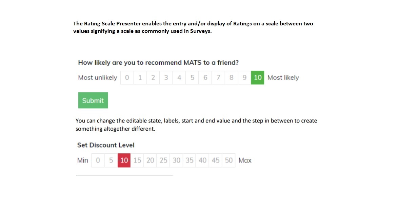Select rating 5 on recommend scale
398x220 pixels.
pyautogui.click(x=192, y=78)
